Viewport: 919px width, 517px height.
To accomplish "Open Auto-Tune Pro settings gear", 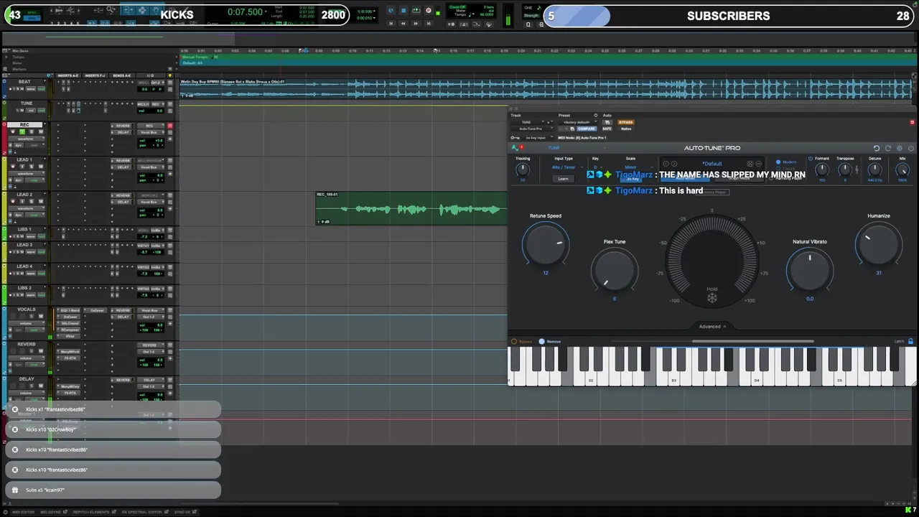I will [900, 148].
